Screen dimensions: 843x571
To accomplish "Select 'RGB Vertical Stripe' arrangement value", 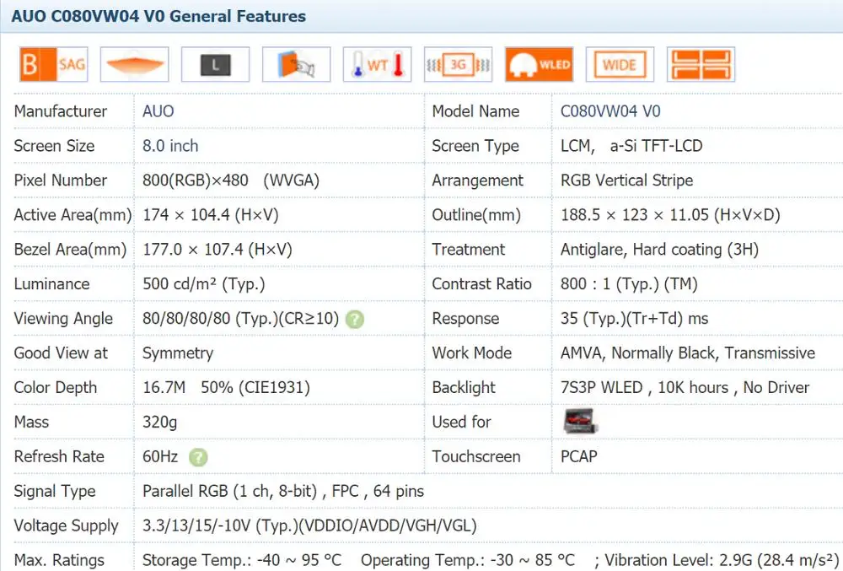I will pyautogui.click(x=627, y=180).
